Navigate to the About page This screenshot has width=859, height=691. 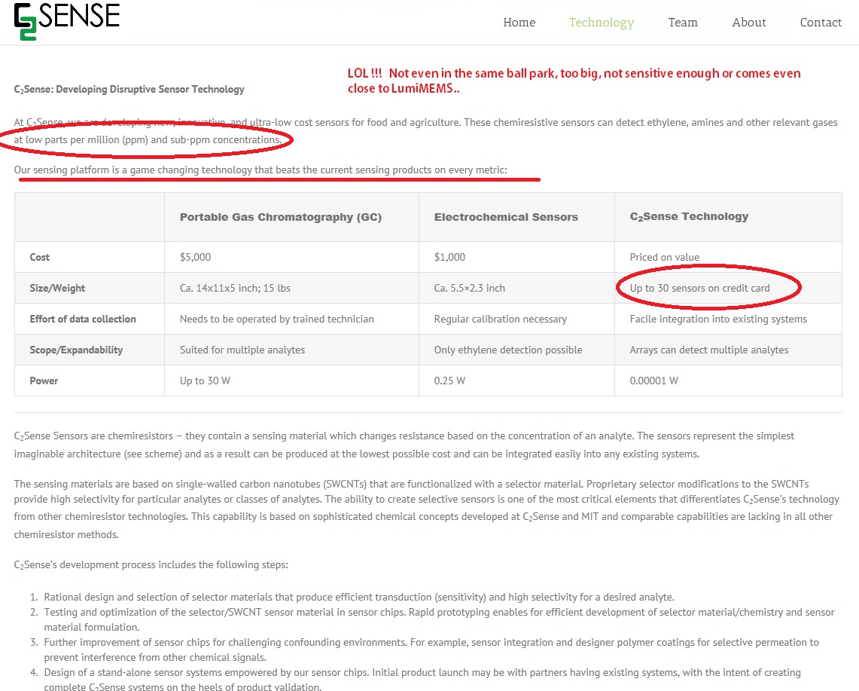[x=749, y=23]
